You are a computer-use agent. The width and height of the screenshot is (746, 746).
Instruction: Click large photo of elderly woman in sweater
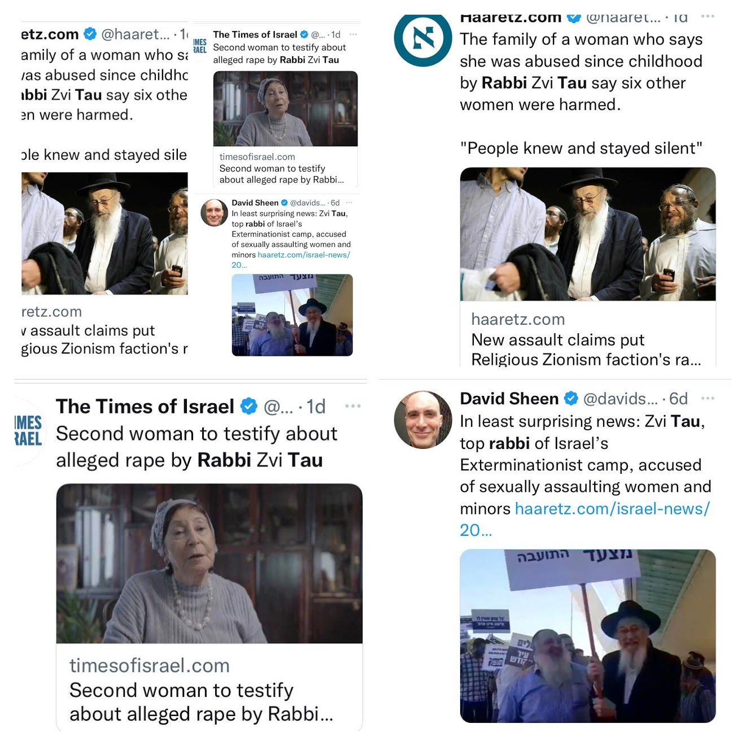coord(209,564)
